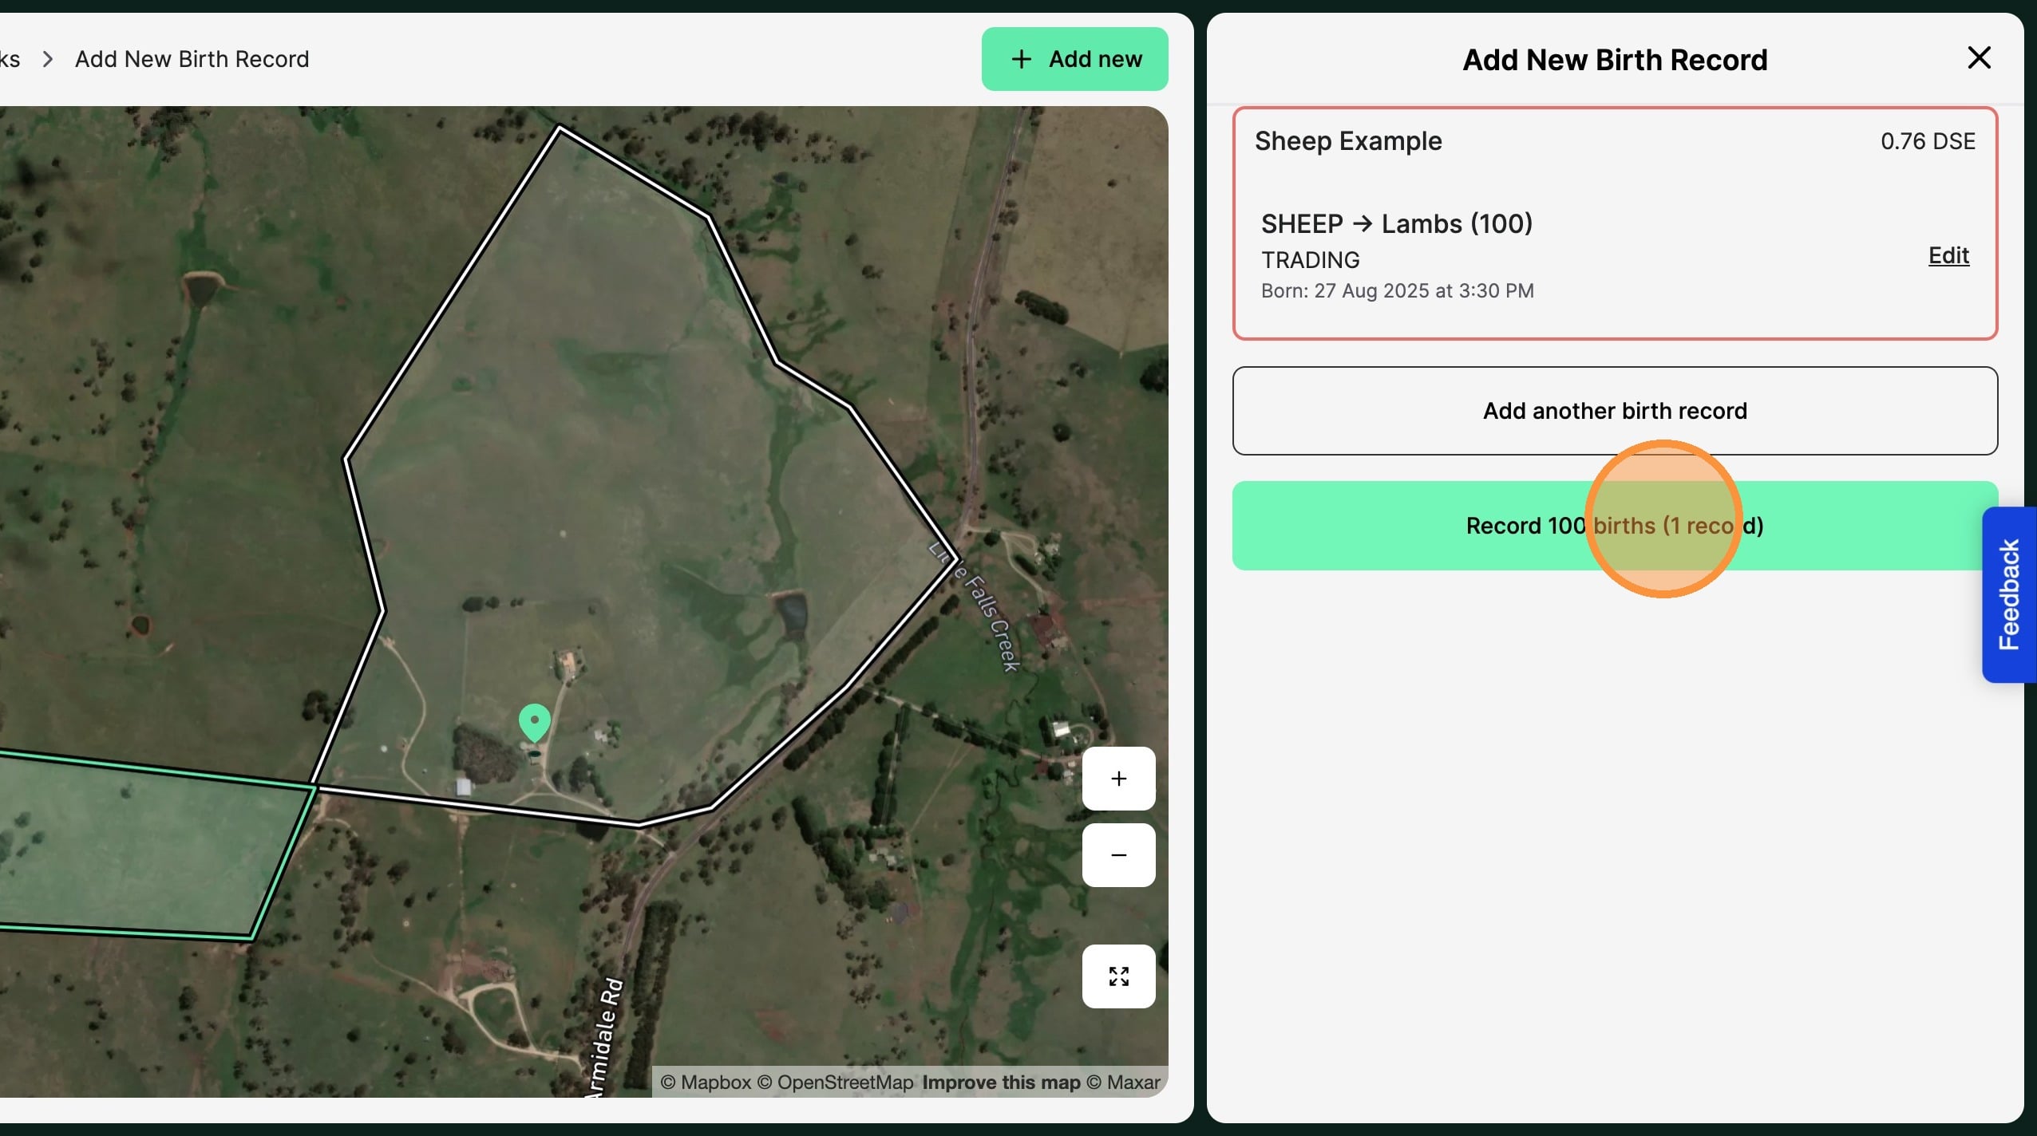The height and width of the screenshot is (1136, 2037).
Task: Click the map zoom in plus button
Action: click(1118, 779)
